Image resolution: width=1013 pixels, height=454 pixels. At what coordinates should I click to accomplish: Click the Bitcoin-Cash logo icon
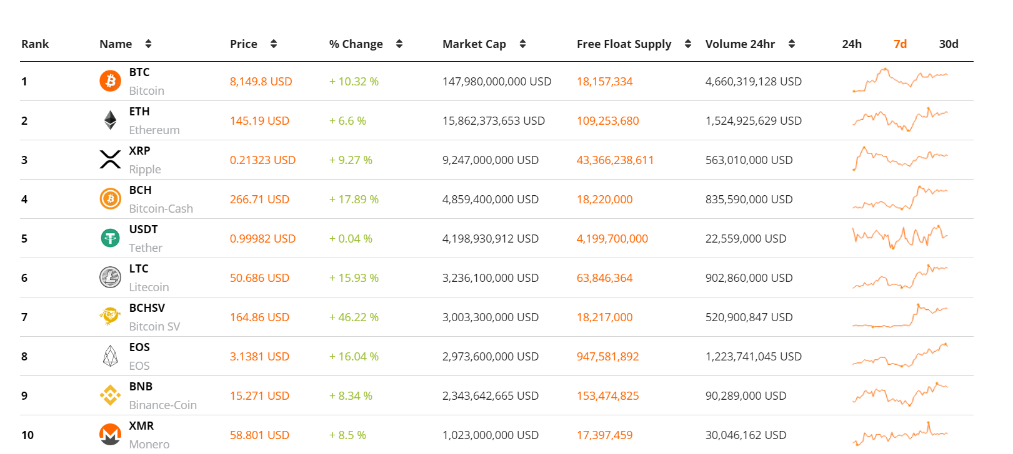111,199
